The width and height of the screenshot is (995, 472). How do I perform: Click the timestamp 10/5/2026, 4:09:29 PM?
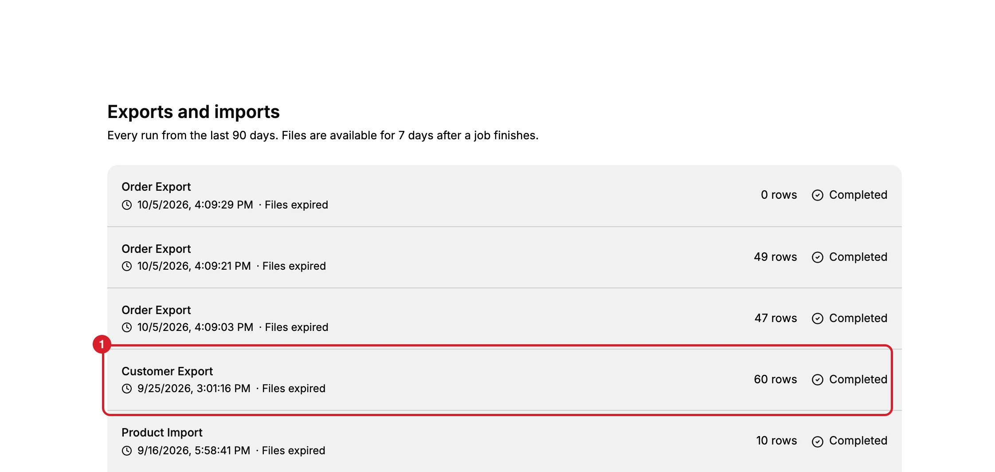pos(195,205)
